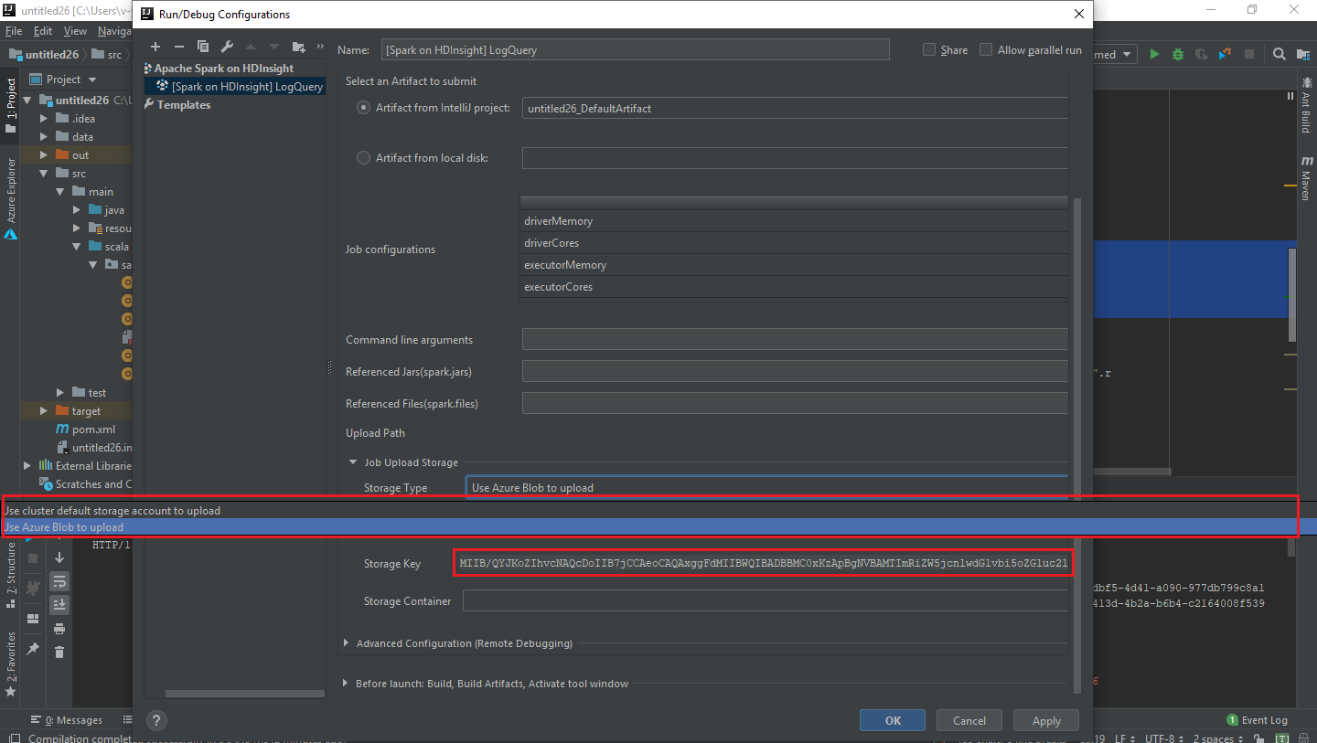Screen dimensions: 1317x743
Task: Collapse the Job Upload Storage section
Action: tap(352, 462)
